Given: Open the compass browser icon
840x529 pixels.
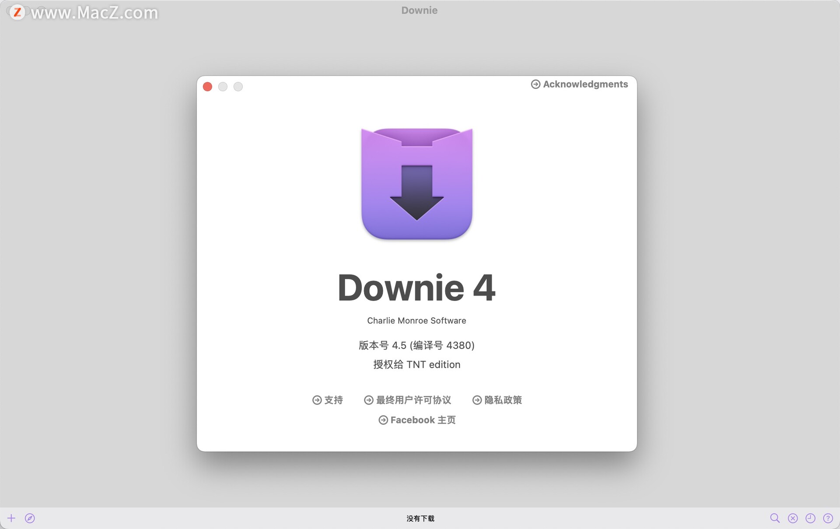Looking at the screenshot, I should click(30, 518).
